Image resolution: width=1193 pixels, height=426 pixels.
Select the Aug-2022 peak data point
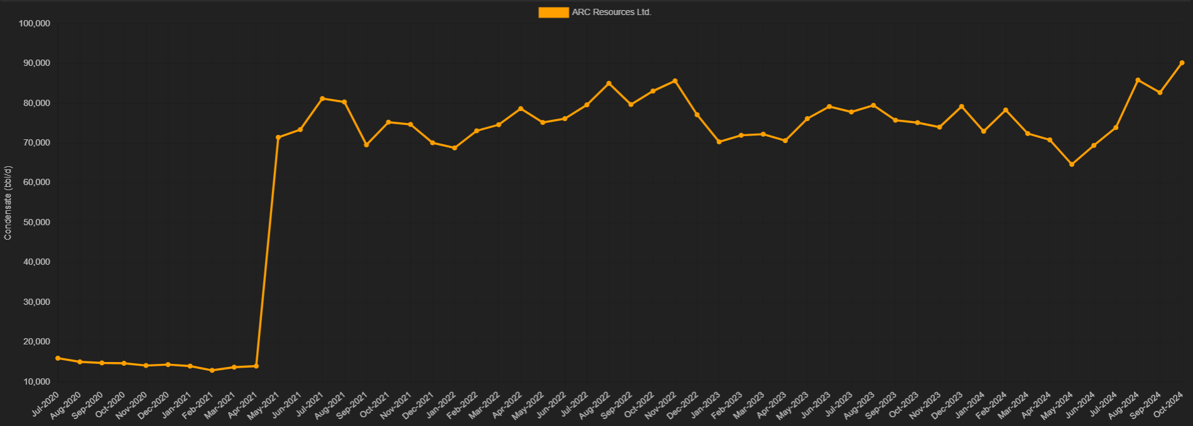pyautogui.click(x=609, y=83)
